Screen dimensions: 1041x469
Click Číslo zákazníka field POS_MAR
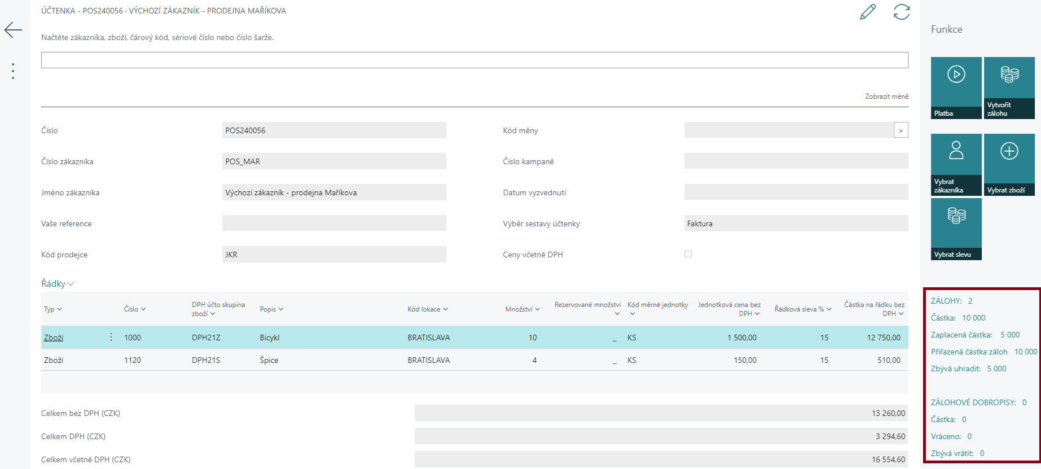pyautogui.click(x=334, y=161)
